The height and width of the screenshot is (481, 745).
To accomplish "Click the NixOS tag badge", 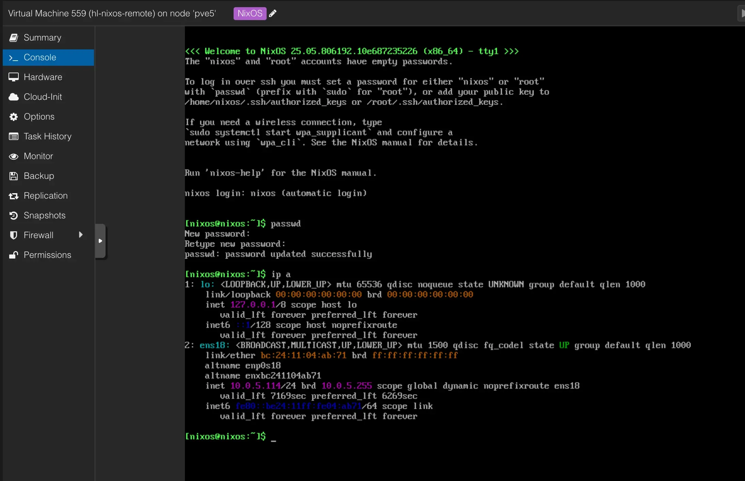I will tap(250, 13).
